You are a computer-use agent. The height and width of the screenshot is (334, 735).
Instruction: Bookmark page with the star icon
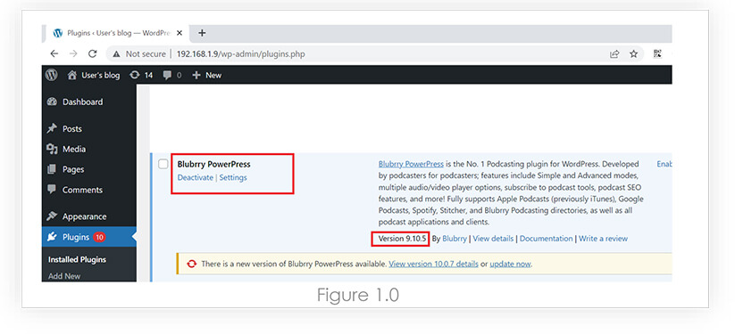(x=634, y=53)
